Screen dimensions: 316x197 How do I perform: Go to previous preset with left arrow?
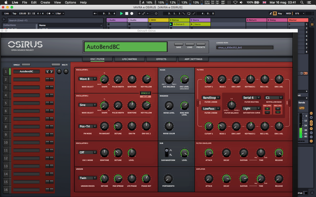pos(47,71)
